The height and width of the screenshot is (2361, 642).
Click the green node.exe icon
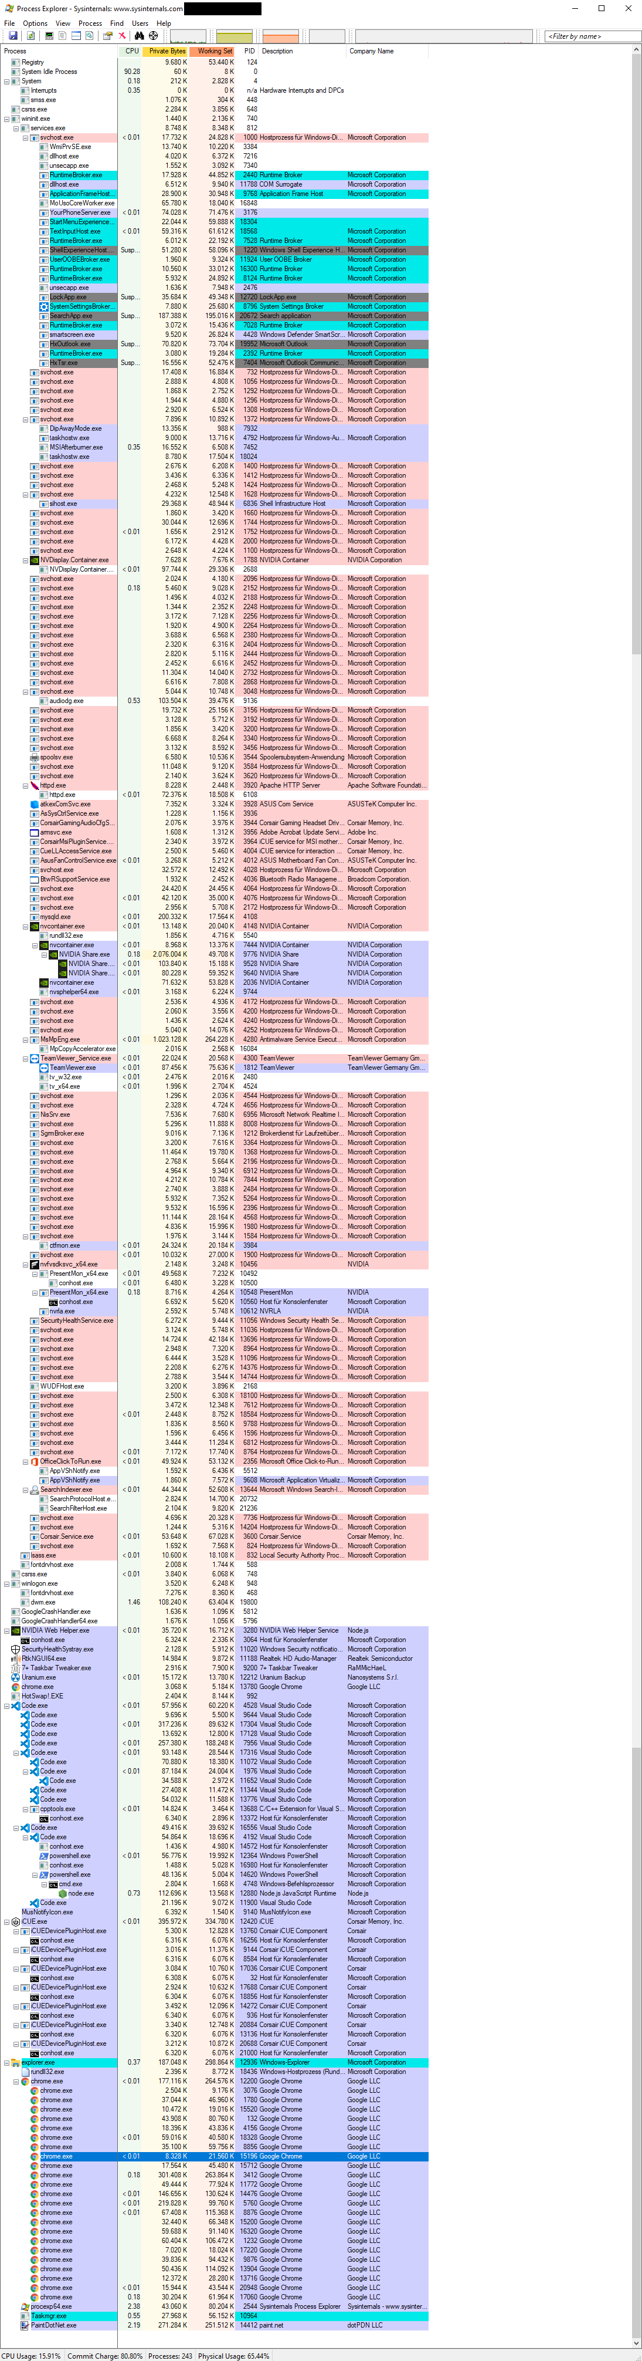[62, 1893]
